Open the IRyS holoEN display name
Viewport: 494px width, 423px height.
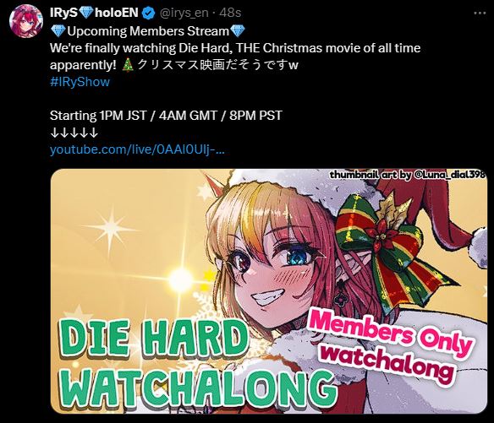point(94,13)
